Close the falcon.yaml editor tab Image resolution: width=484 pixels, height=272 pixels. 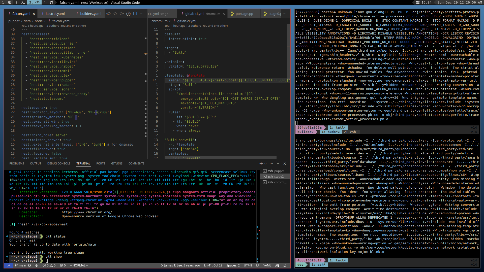34,14
